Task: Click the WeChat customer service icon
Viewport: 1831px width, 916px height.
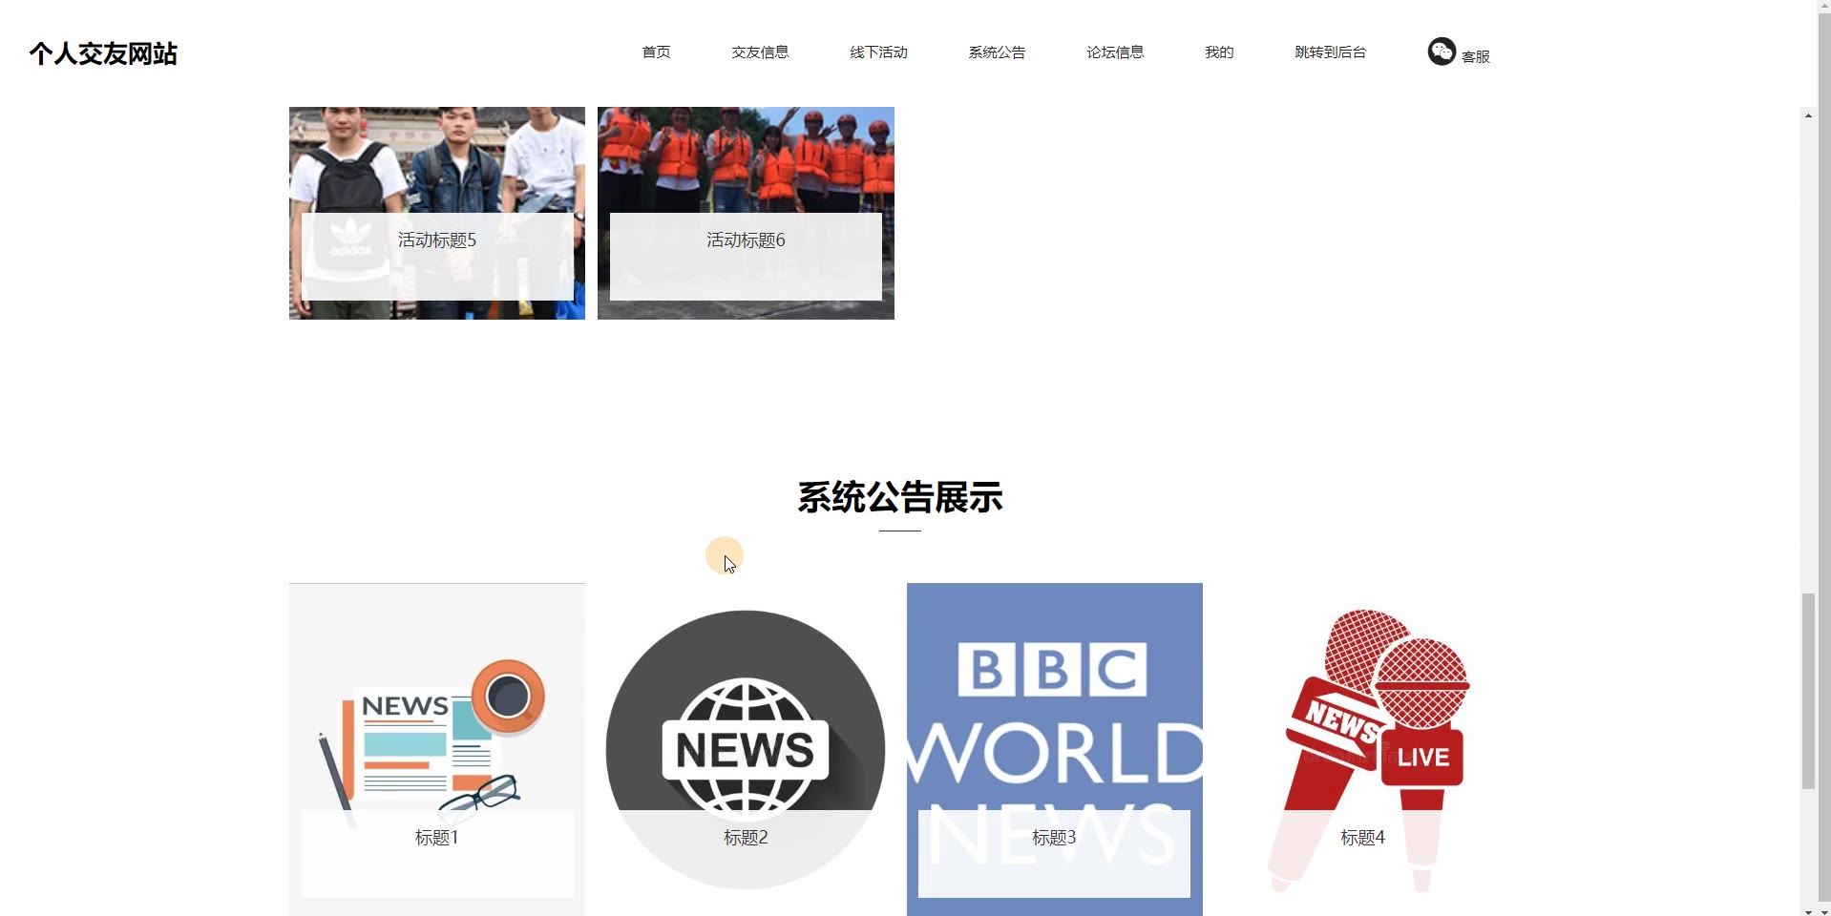Action: click(x=1442, y=52)
